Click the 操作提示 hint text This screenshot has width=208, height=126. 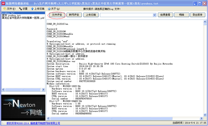(x=102, y=9)
